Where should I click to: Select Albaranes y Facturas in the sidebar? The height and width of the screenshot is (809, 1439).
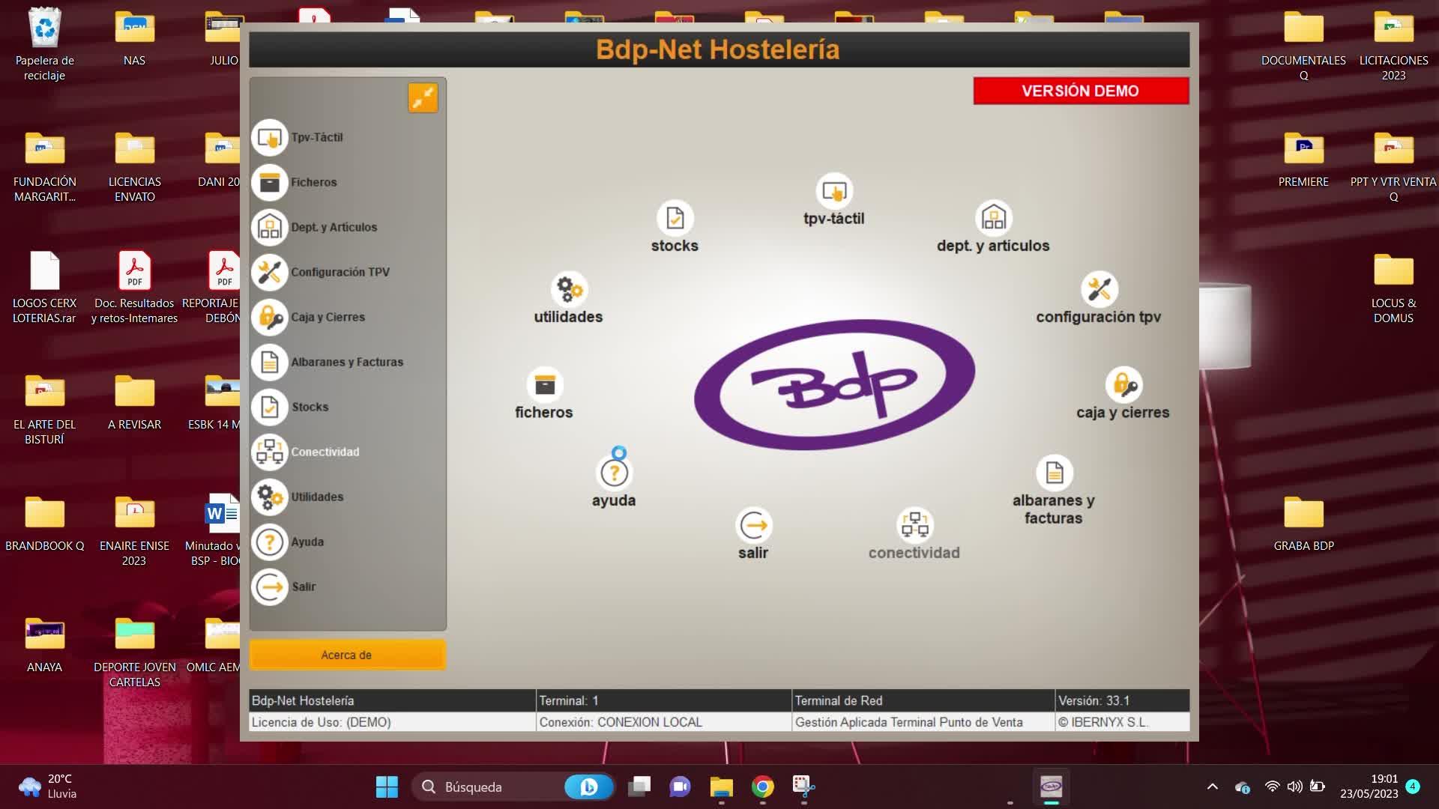point(346,363)
